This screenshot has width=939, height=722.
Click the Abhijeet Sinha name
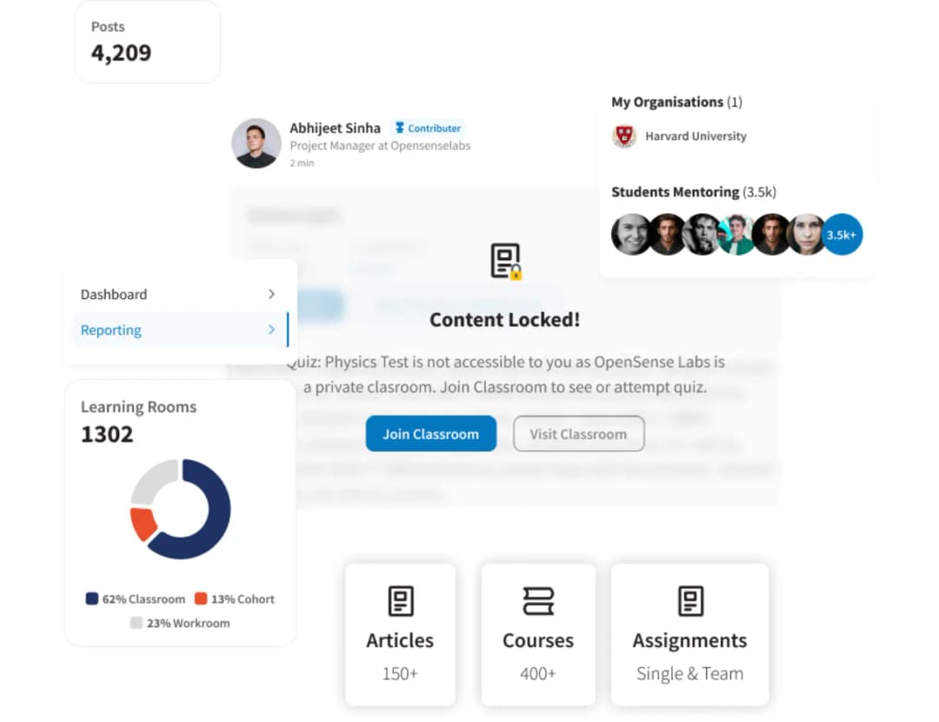click(x=335, y=128)
